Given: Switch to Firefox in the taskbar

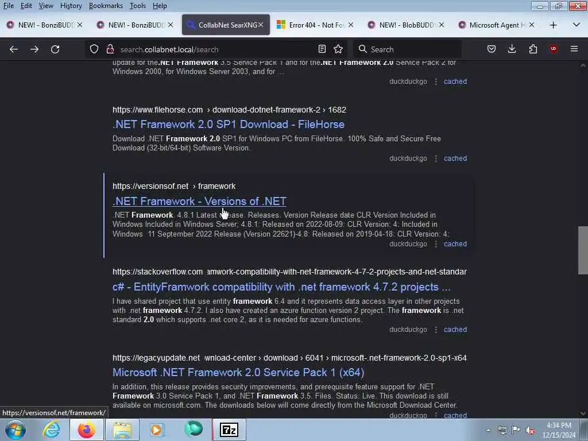Looking at the screenshot, I should (x=86, y=430).
